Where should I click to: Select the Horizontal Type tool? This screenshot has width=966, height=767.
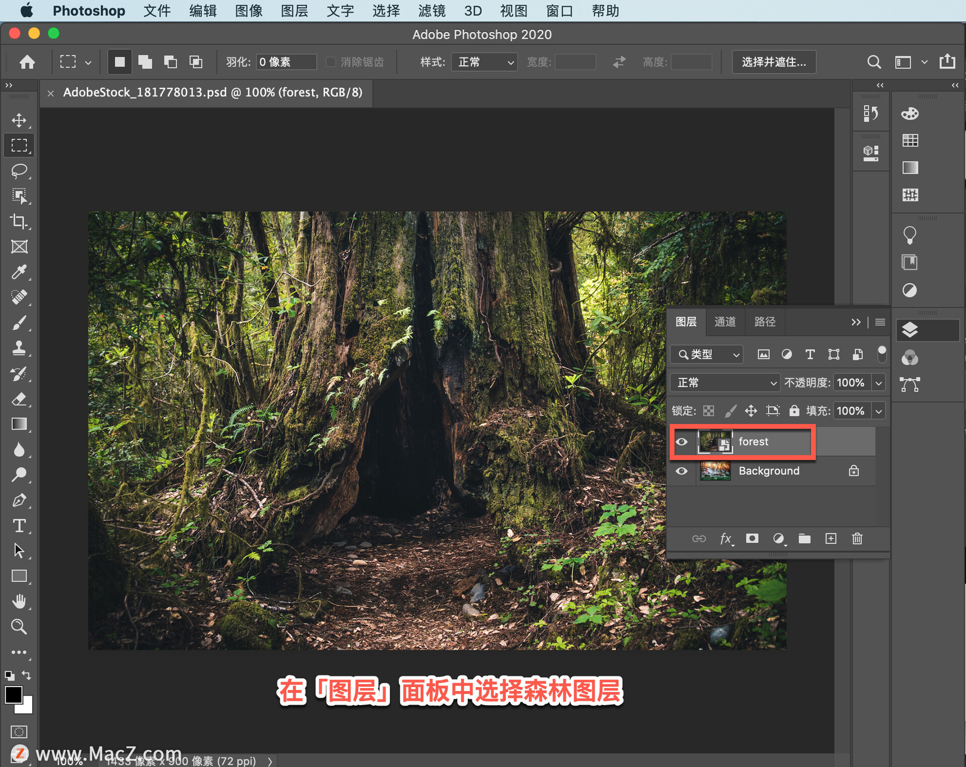(x=19, y=526)
